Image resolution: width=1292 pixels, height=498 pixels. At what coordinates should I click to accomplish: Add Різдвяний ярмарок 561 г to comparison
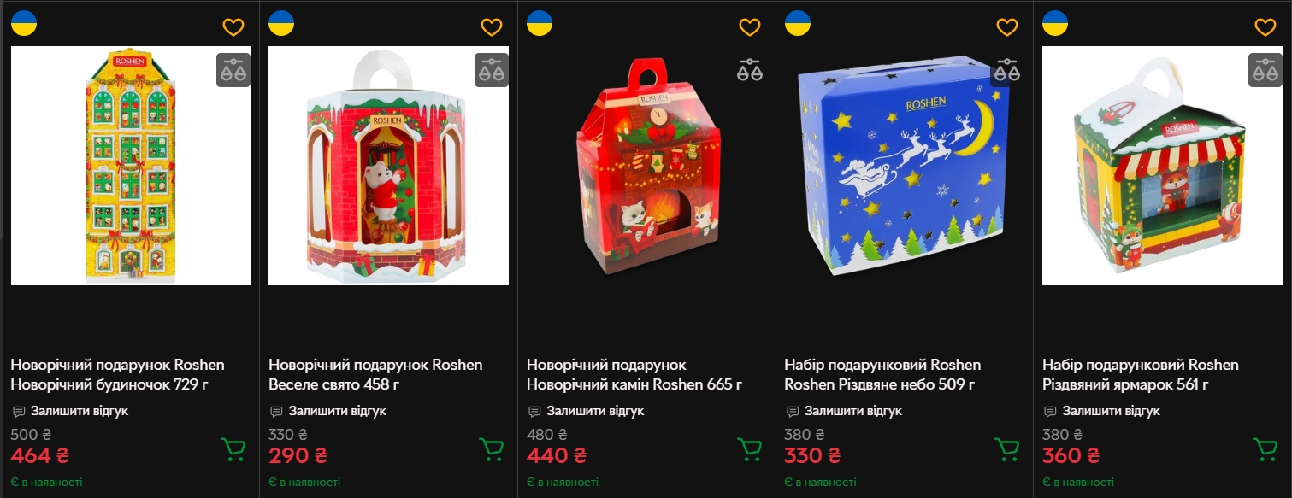(x=1265, y=70)
